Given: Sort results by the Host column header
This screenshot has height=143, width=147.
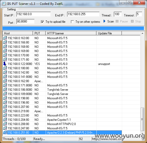Looking at the screenshot, I should [x=18, y=33].
